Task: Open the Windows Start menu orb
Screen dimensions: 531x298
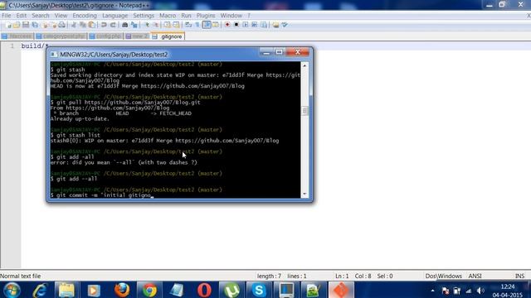Action: click(12, 290)
